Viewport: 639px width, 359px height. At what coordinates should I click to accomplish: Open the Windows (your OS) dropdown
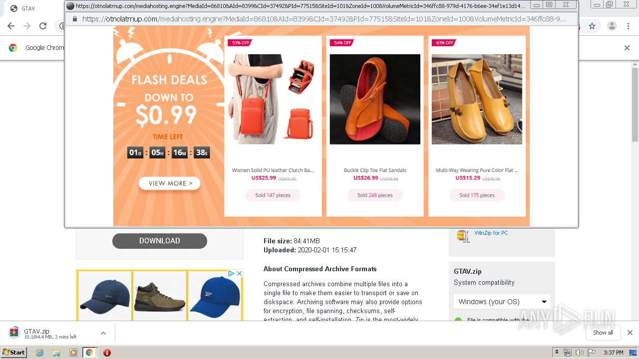coord(502,302)
